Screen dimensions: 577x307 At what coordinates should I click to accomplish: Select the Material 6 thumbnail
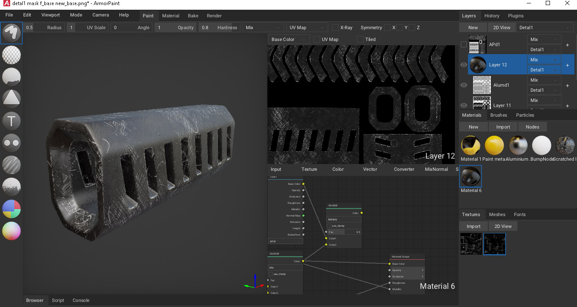point(471,176)
